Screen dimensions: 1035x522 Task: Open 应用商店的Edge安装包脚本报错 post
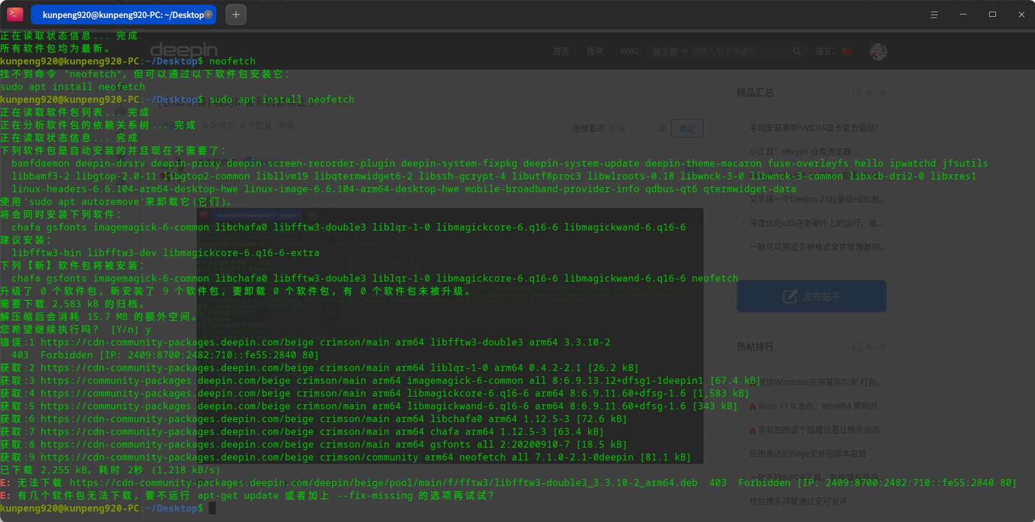(x=808, y=453)
